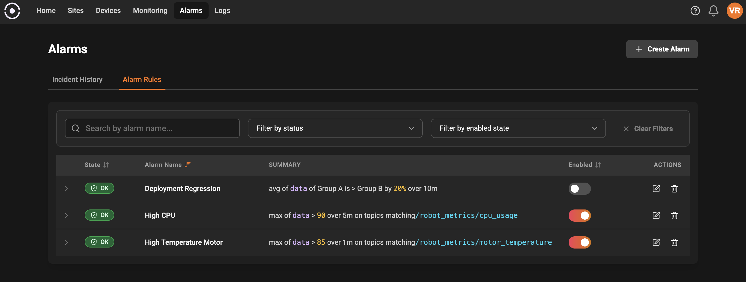Expand the High CPU alarm row
746x282 pixels.
pos(66,215)
